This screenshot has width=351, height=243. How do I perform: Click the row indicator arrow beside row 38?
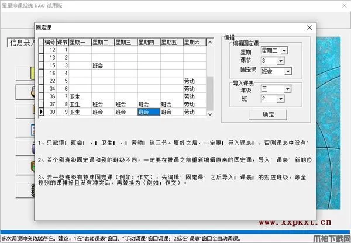(41, 111)
